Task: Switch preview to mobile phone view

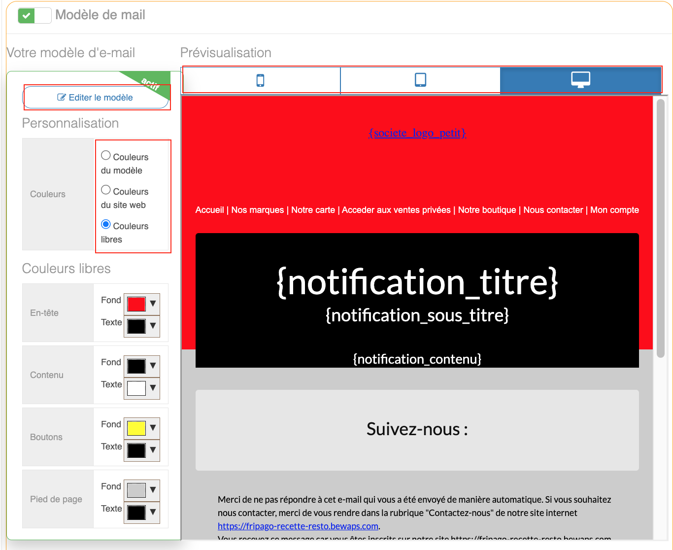Action: click(x=261, y=80)
